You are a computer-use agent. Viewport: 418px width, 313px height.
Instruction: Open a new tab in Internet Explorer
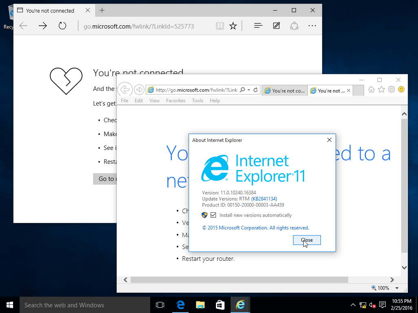358,90
